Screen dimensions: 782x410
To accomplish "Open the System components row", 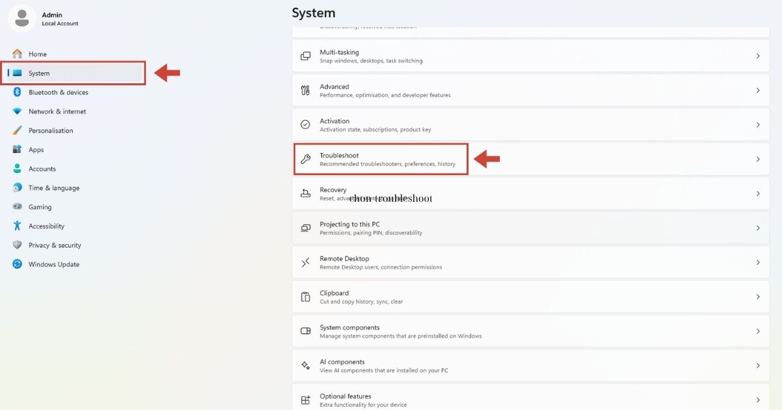I will point(531,331).
